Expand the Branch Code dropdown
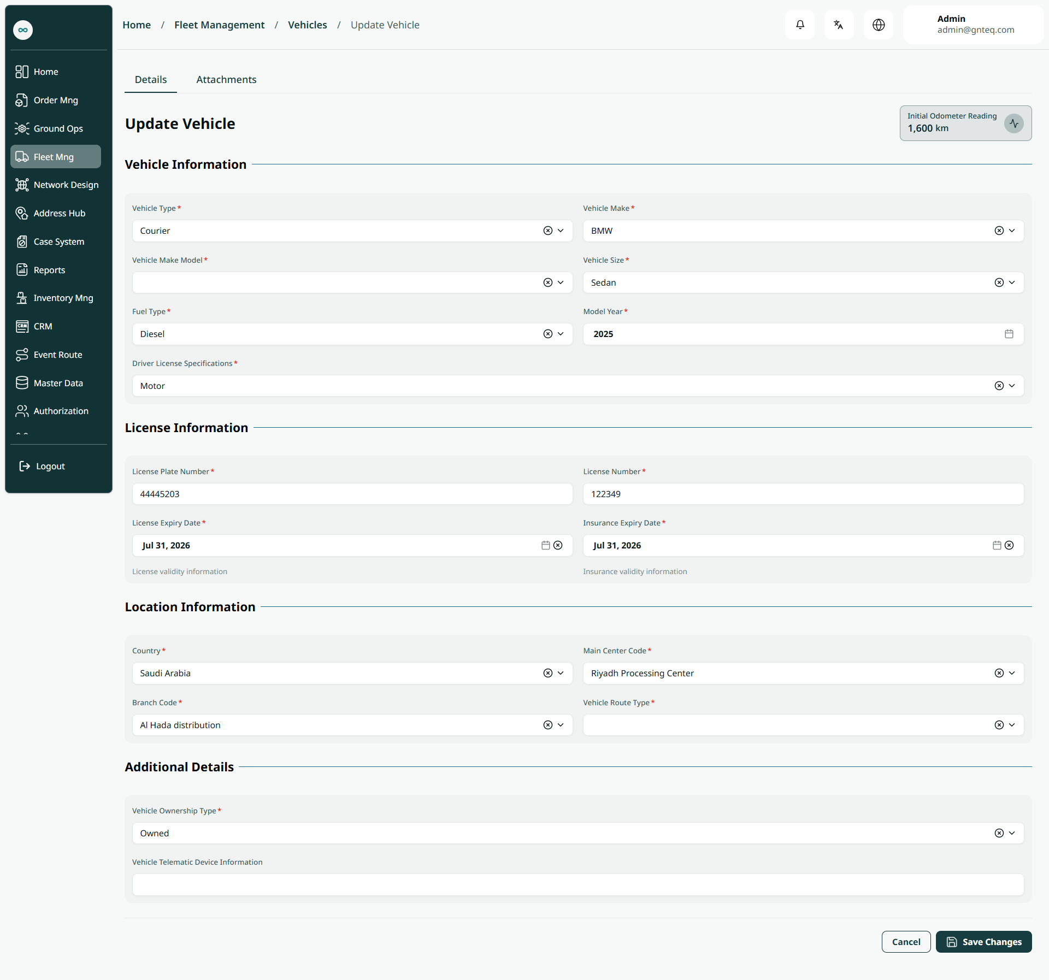 [x=561, y=725]
